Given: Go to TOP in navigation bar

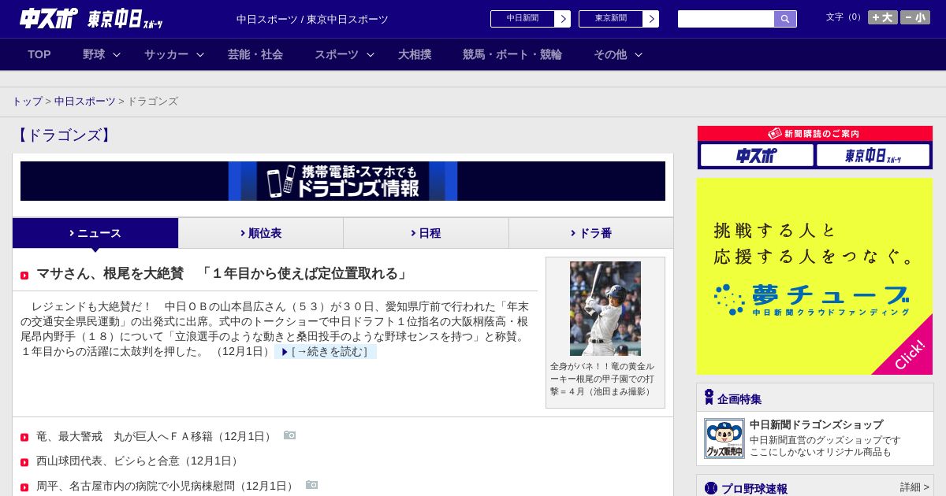Looking at the screenshot, I should click(x=39, y=54).
